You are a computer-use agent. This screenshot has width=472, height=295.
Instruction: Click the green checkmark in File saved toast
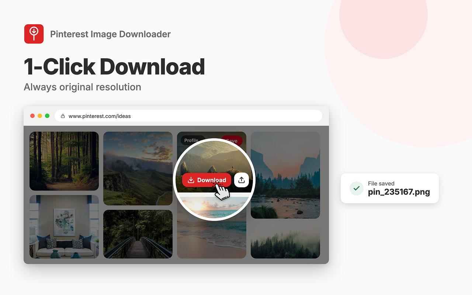tap(356, 188)
